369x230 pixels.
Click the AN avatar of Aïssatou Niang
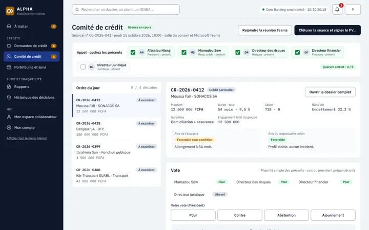141,52
